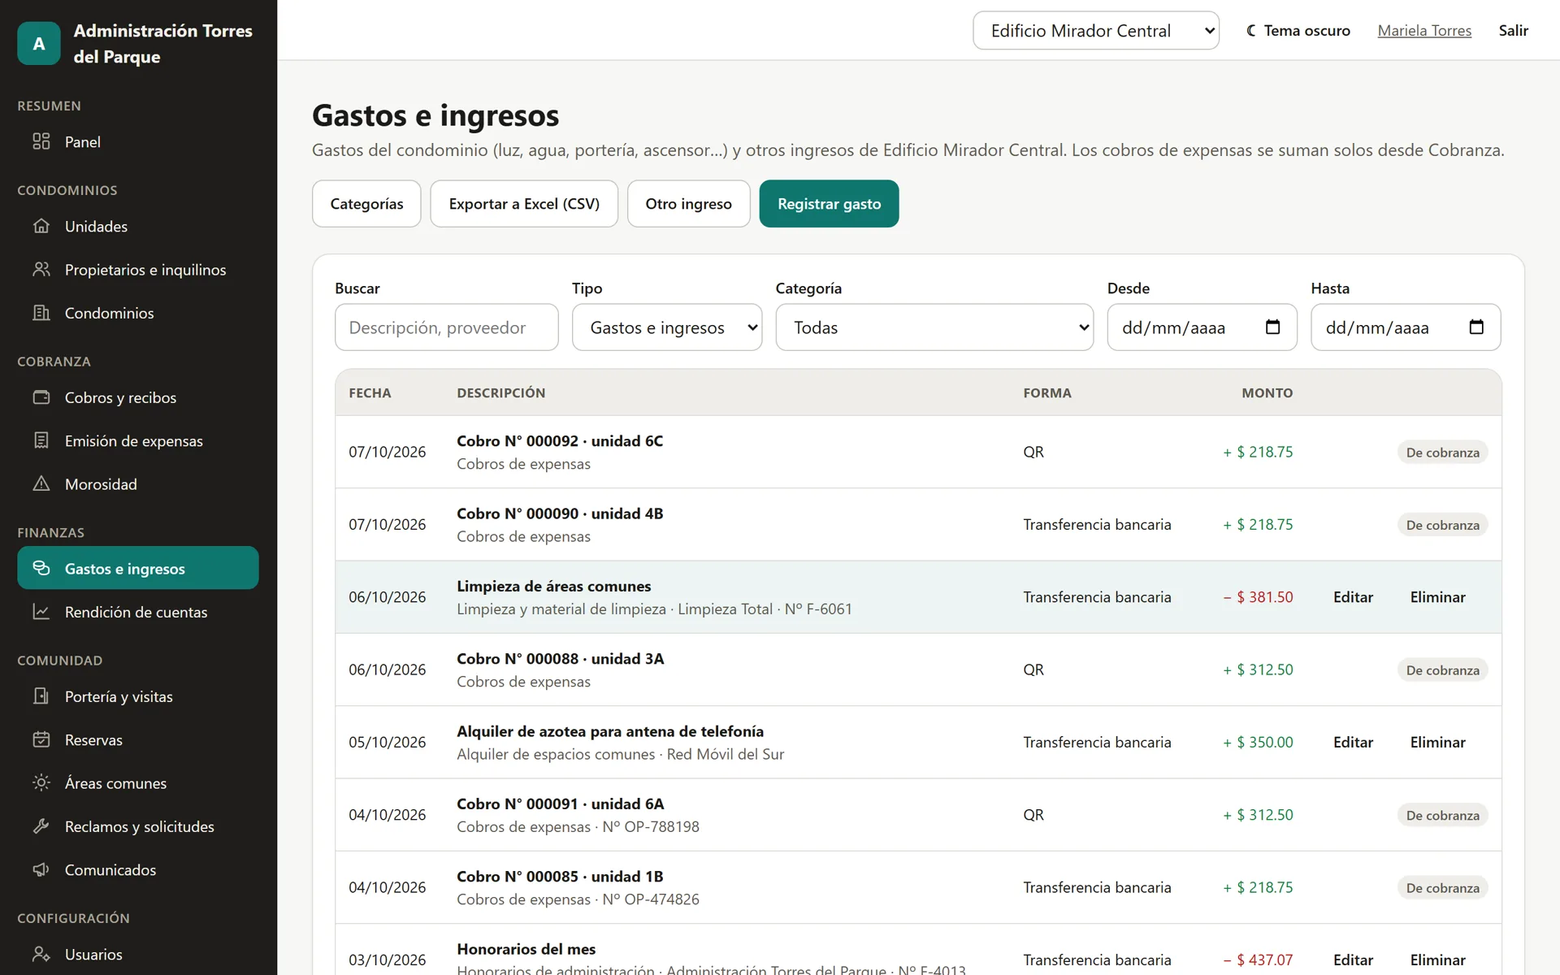Click the MONTO column header
The width and height of the screenshot is (1560, 975).
point(1267,393)
